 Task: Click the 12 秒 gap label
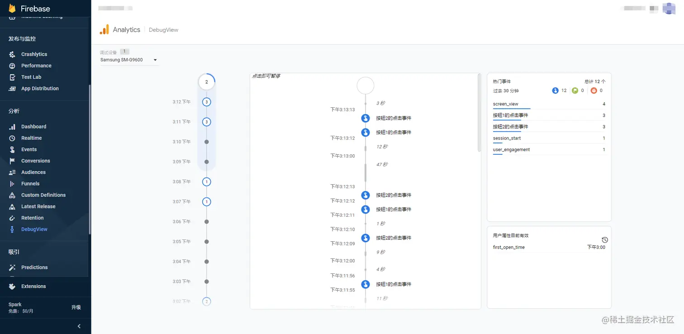[382, 147]
